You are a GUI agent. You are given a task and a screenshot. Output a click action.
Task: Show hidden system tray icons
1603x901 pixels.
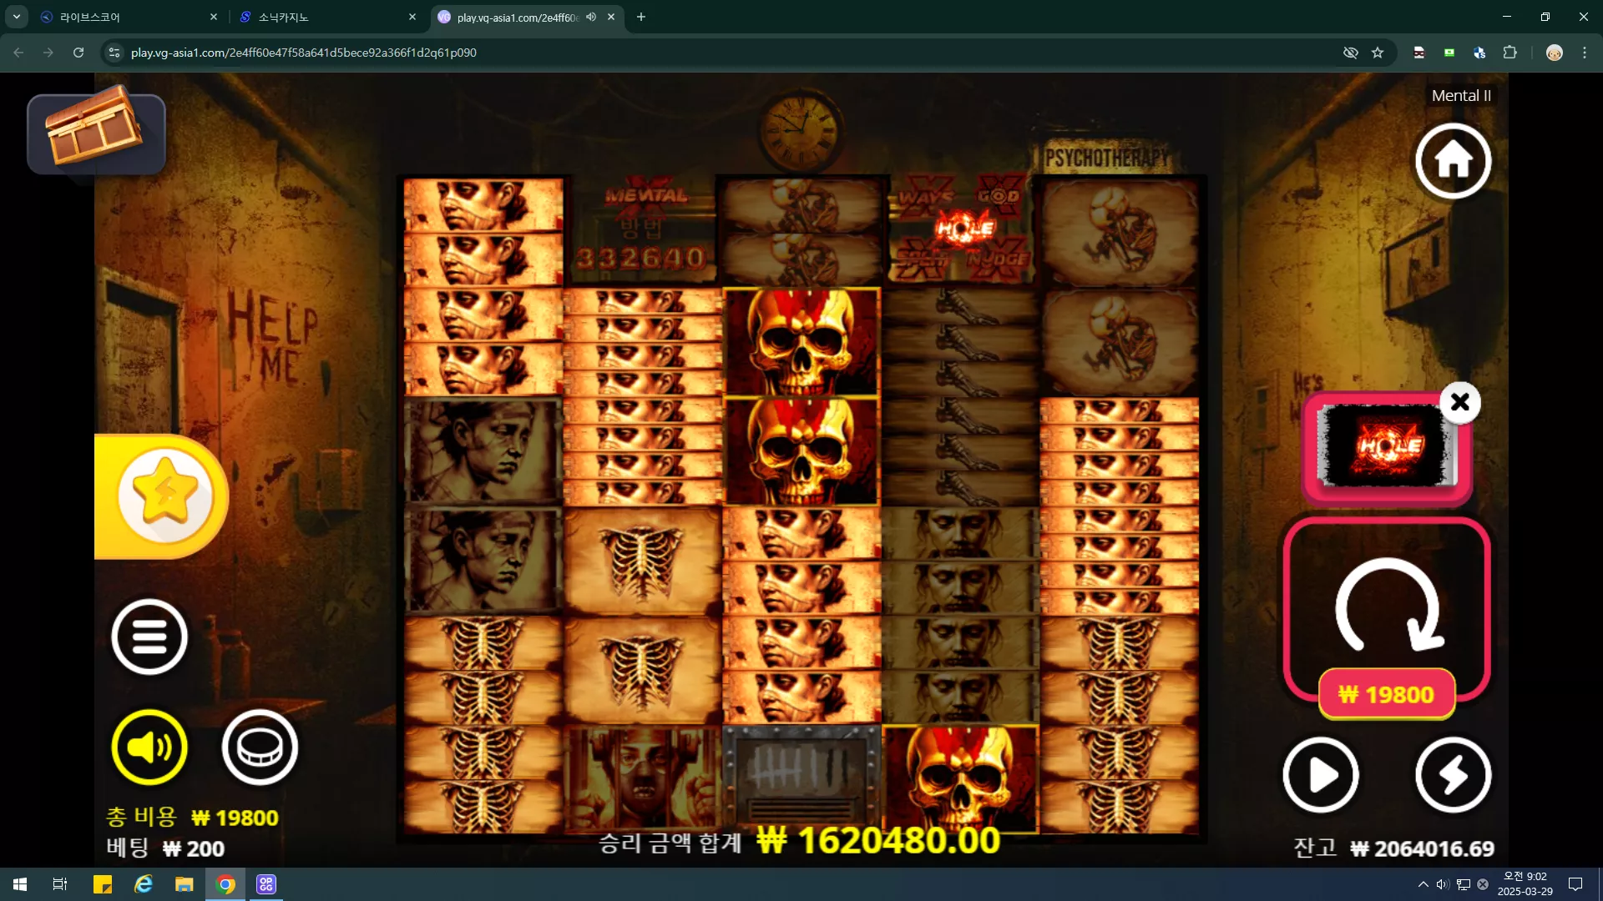point(1423,884)
